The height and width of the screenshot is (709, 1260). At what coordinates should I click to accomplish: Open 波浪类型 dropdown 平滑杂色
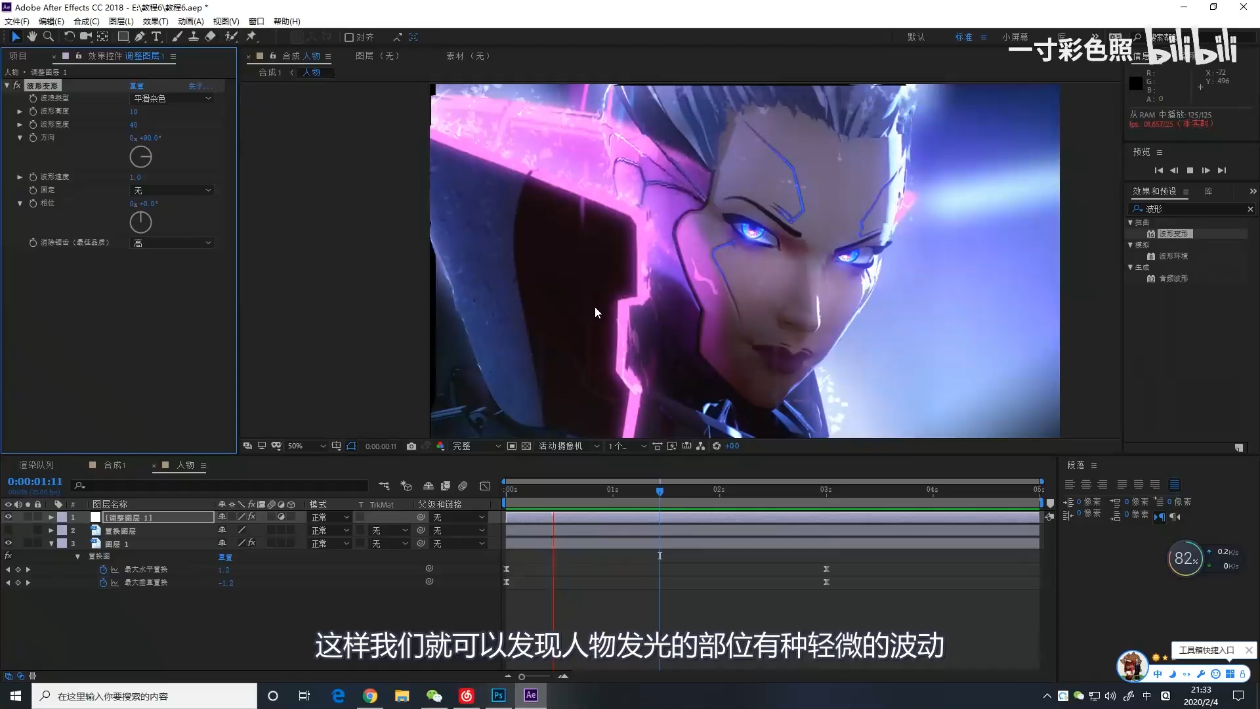click(172, 98)
